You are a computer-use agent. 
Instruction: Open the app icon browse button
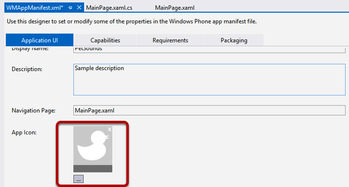click(79, 179)
